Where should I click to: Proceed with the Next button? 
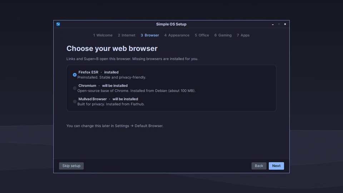(276, 166)
